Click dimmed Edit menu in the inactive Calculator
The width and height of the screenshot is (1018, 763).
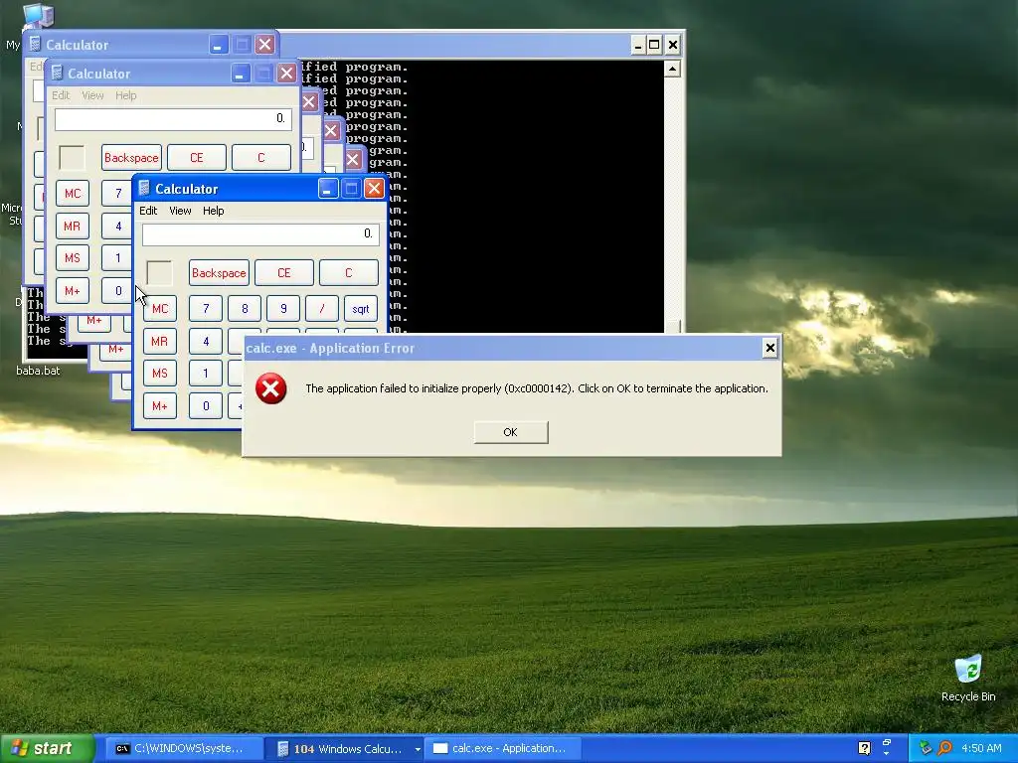(61, 95)
